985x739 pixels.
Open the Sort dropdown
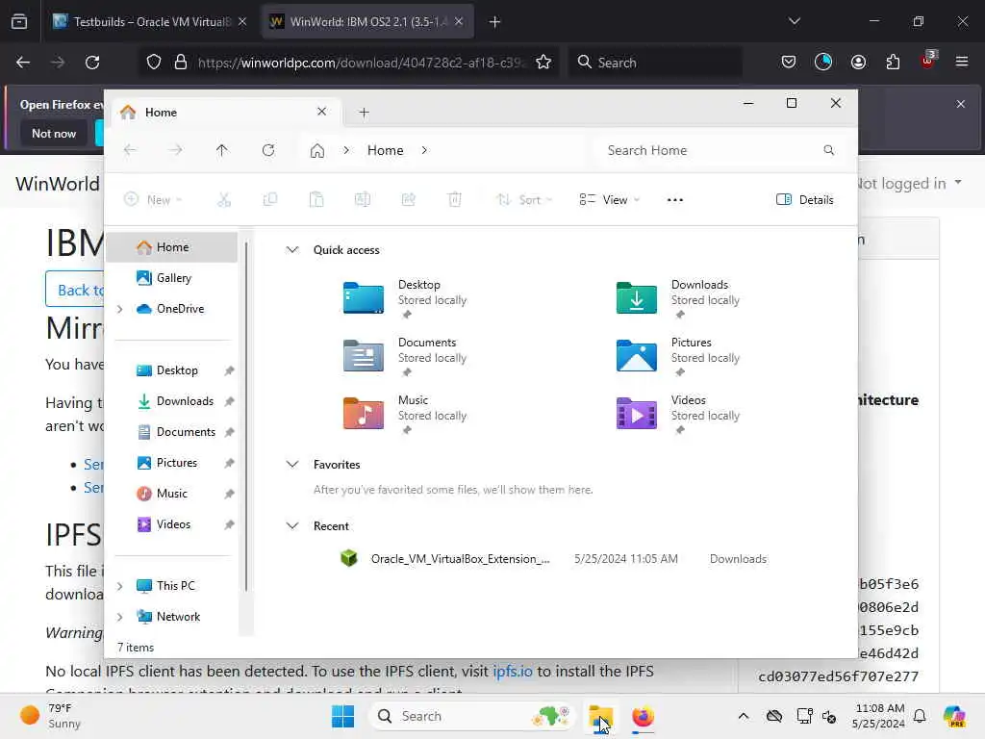pyautogui.click(x=524, y=200)
